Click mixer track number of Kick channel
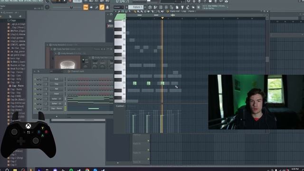304x171 pixels. [x=46, y=79]
